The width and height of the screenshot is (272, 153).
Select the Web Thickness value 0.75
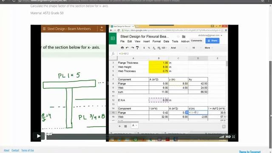(159, 71)
